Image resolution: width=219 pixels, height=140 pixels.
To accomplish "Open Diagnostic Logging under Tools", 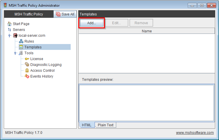I will [46, 65].
